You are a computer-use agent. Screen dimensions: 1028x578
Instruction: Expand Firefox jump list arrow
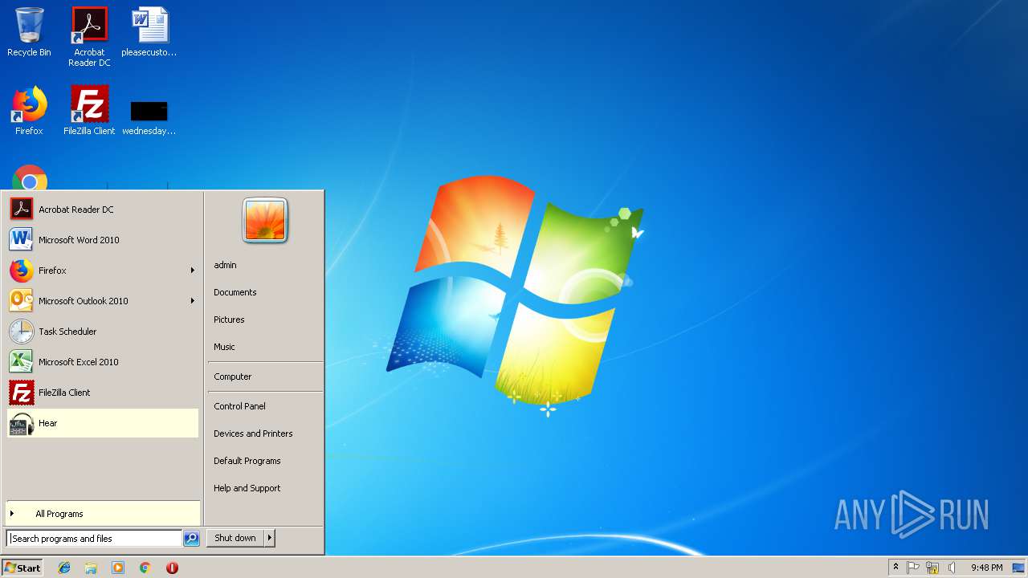click(193, 271)
